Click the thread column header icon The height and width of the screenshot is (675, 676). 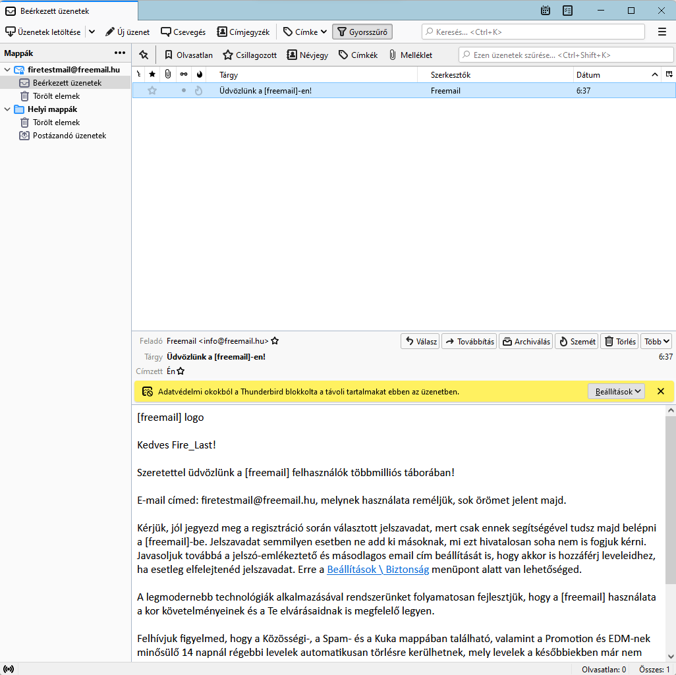coord(139,74)
